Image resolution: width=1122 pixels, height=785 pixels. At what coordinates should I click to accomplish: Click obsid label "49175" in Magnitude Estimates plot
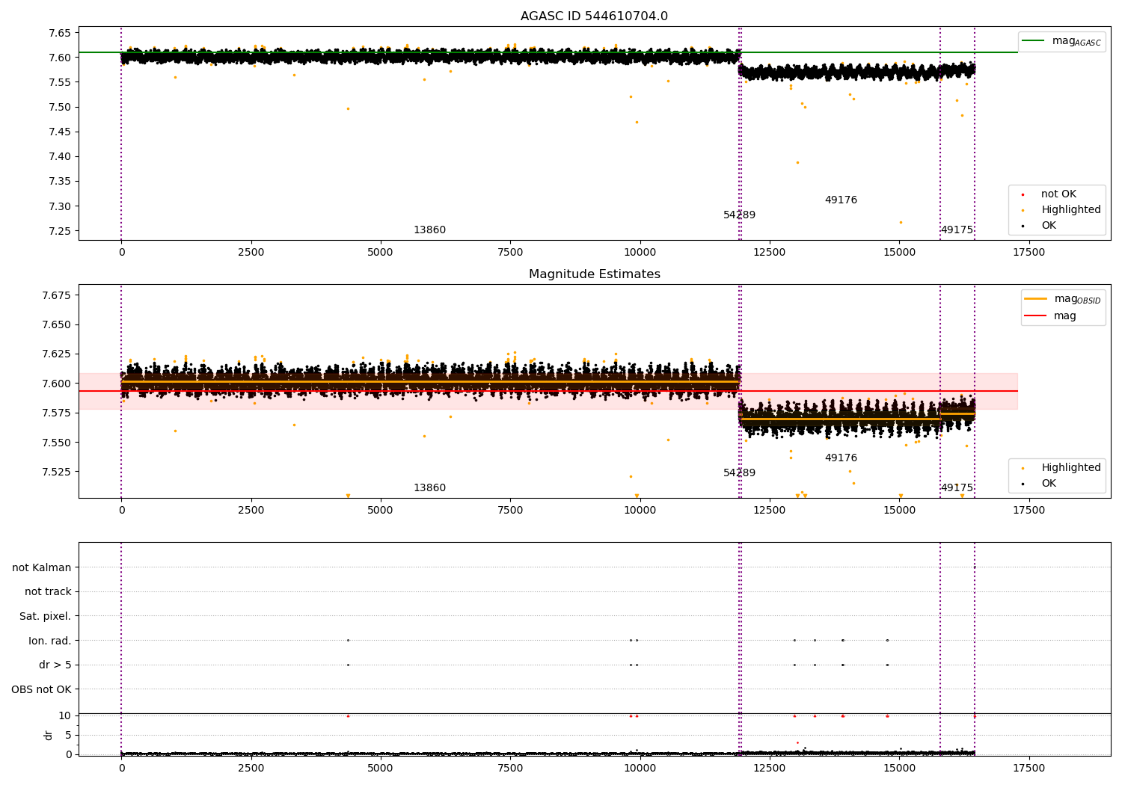click(x=957, y=488)
